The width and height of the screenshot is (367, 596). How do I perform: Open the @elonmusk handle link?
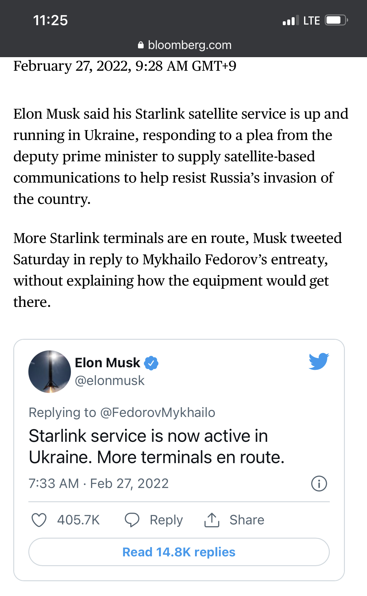tap(110, 381)
